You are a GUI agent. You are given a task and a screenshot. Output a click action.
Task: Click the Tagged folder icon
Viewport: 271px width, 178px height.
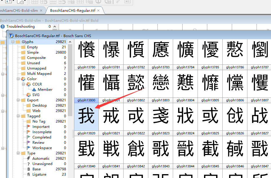pyautogui.click(x=23, y=116)
